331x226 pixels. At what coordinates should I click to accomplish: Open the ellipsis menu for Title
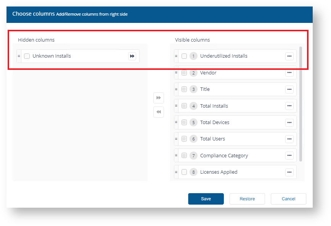coord(289,89)
